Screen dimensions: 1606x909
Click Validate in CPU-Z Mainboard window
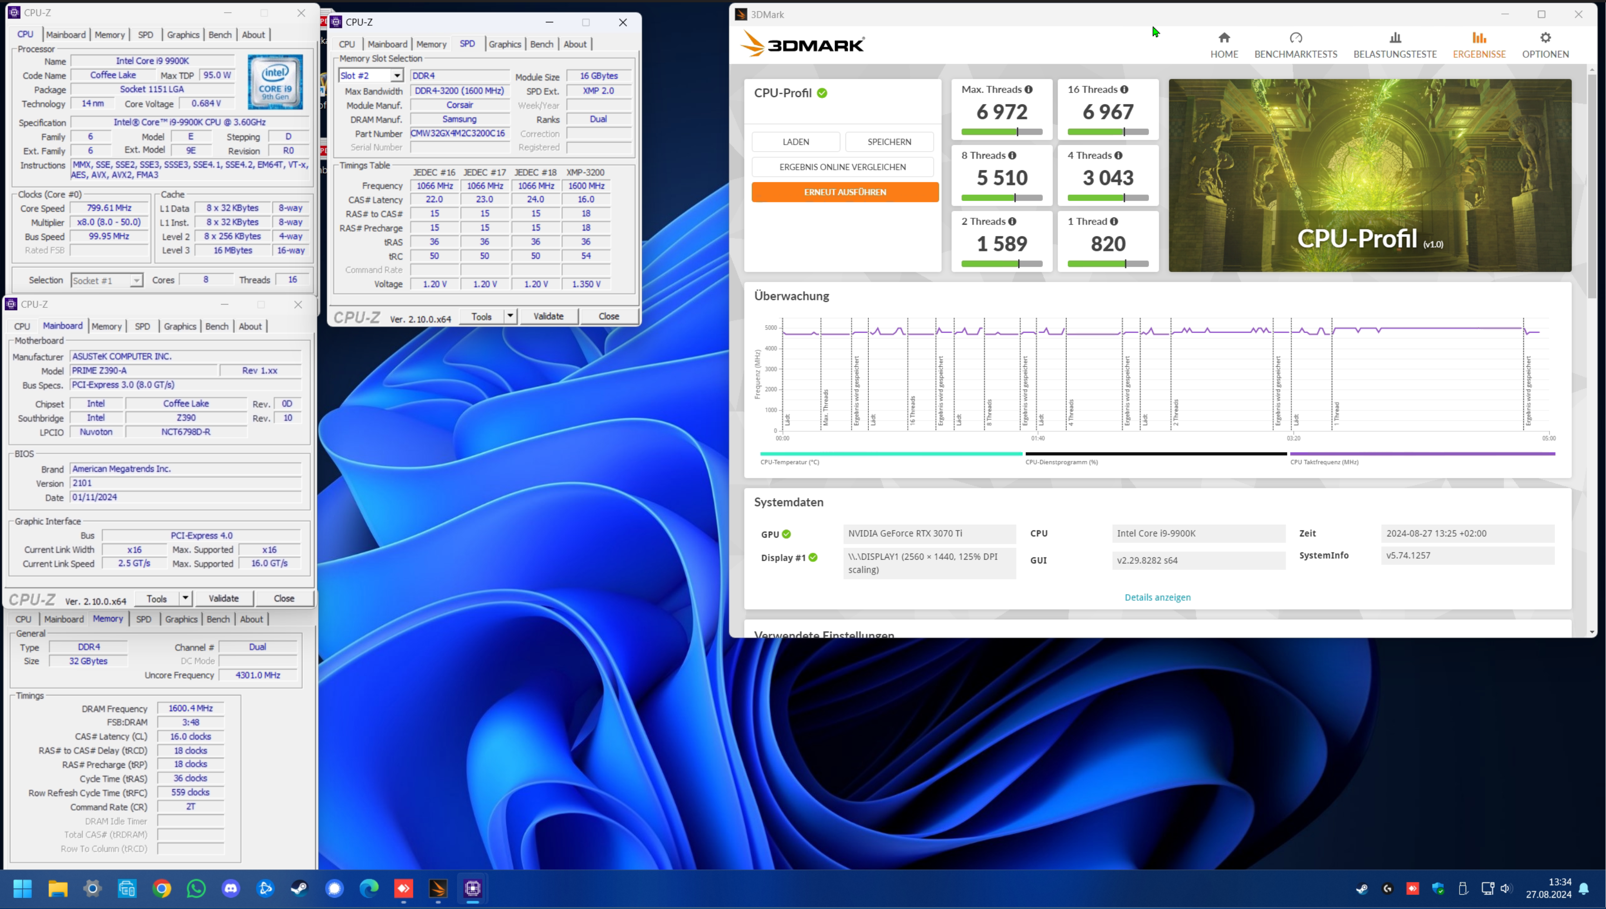pyautogui.click(x=223, y=598)
